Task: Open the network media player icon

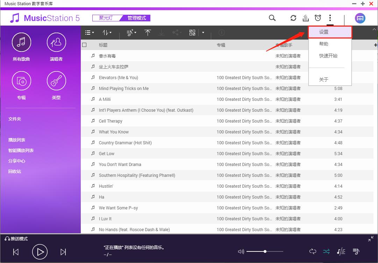Action: click(x=360, y=18)
